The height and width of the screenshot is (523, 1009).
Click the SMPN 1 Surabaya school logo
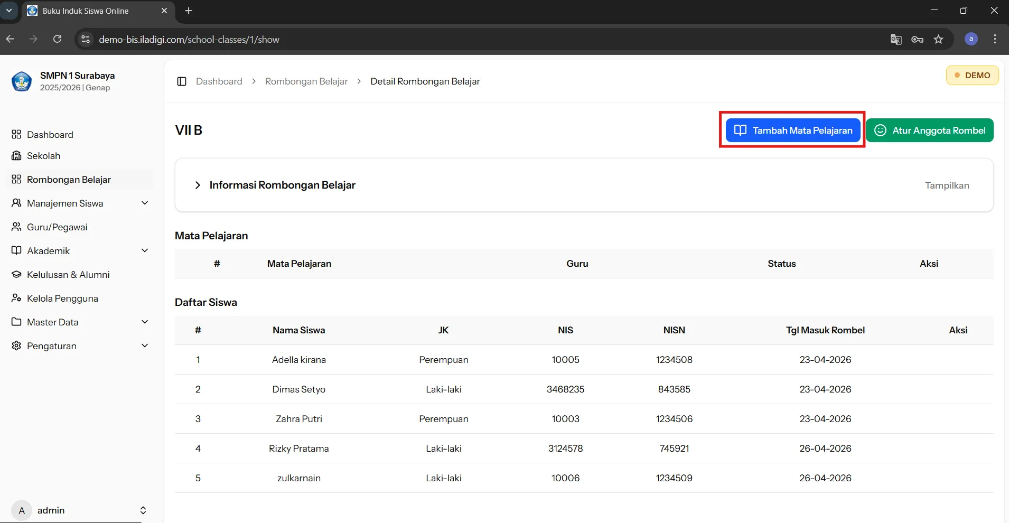click(22, 81)
